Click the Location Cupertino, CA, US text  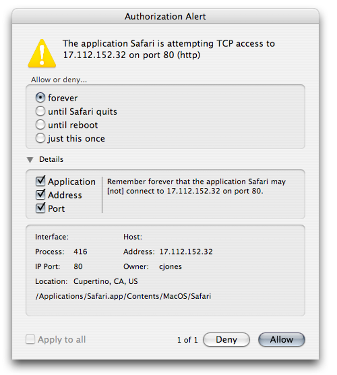click(106, 281)
